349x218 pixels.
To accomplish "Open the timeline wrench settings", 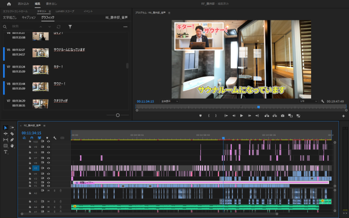I will (54, 138).
